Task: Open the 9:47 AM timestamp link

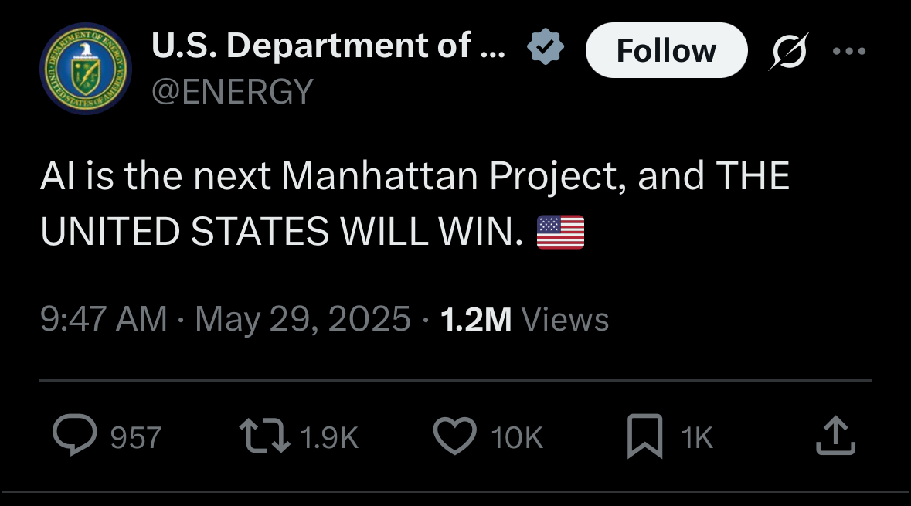Action: pos(104,319)
